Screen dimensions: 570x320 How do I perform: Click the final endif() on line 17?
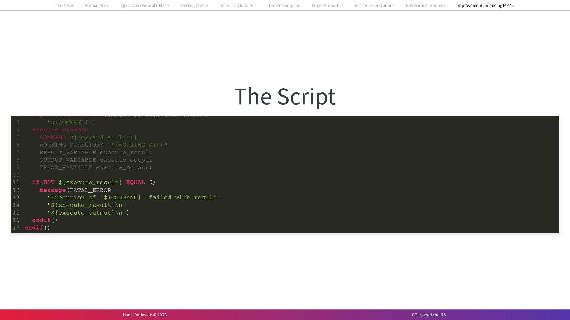[x=37, y=228]
